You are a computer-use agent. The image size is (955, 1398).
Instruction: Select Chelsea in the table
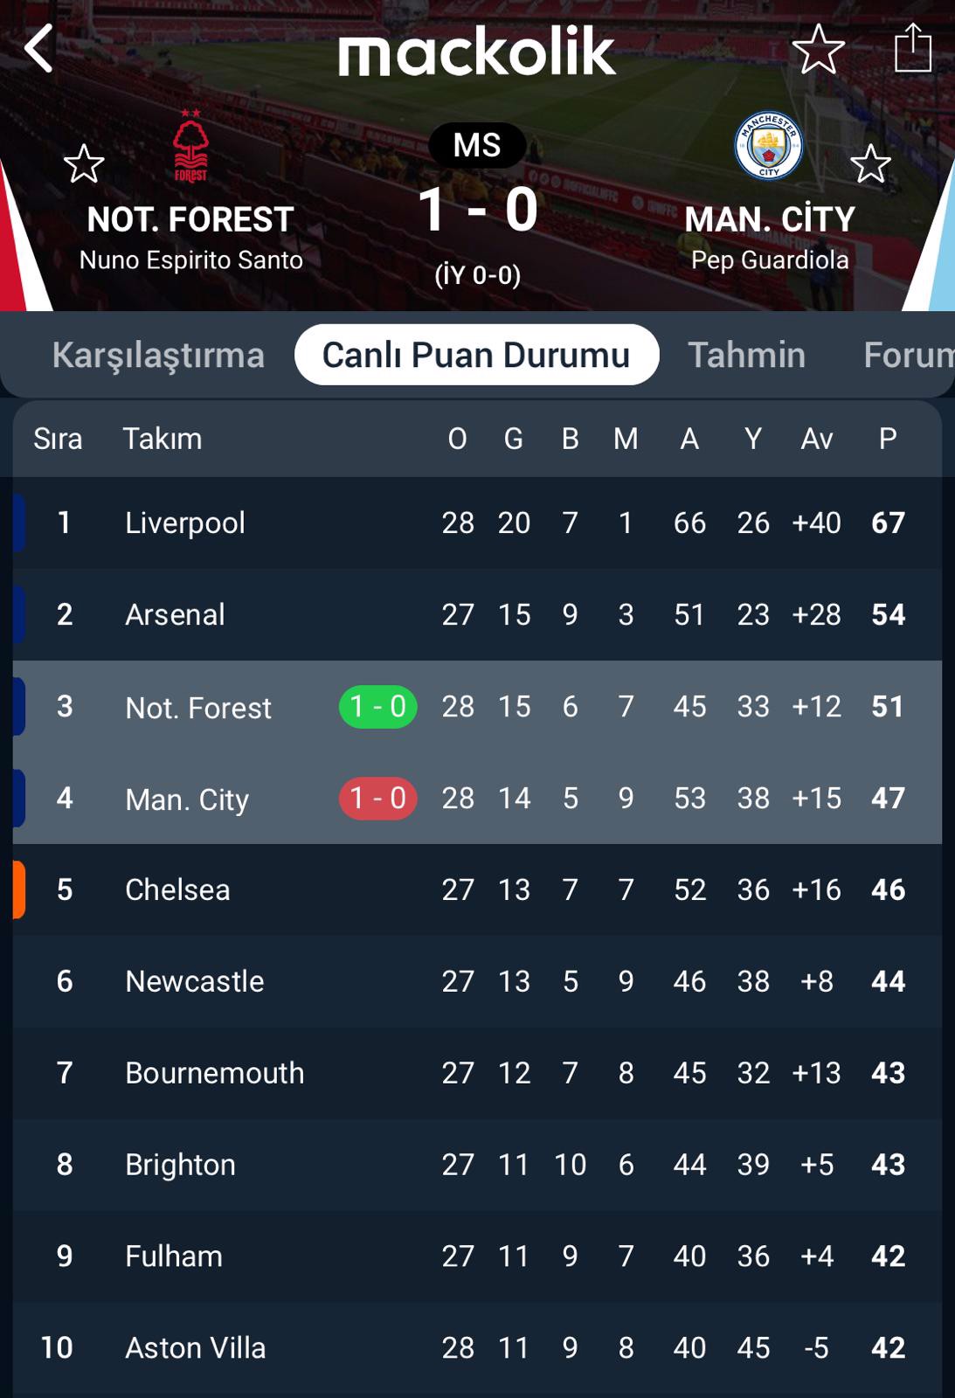(x=177, y=889)
